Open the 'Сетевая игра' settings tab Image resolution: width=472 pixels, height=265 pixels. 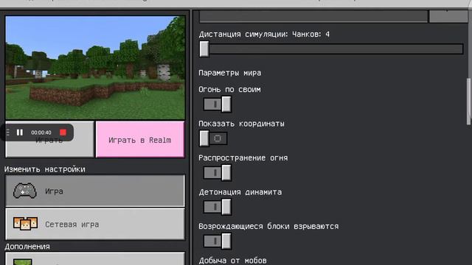[95, 224]
